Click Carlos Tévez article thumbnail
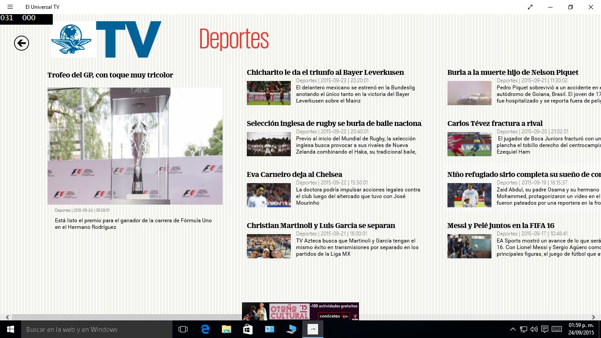 click(469, 144)
